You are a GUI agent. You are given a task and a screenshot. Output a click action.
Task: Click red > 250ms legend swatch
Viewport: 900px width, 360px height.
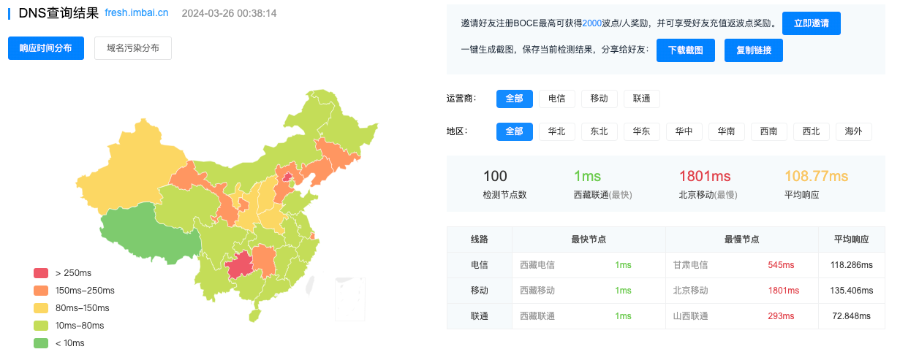pos(41,273)
